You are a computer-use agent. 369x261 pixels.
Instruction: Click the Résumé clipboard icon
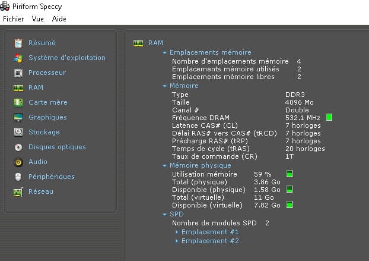click(18, 43)
